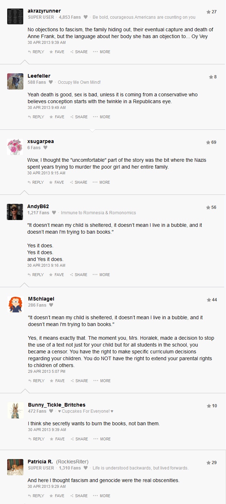Click xsugarpea's pink flowers avatar
Image resolution: width=226 pixels, height=504 pixels.
pos(15,147)
